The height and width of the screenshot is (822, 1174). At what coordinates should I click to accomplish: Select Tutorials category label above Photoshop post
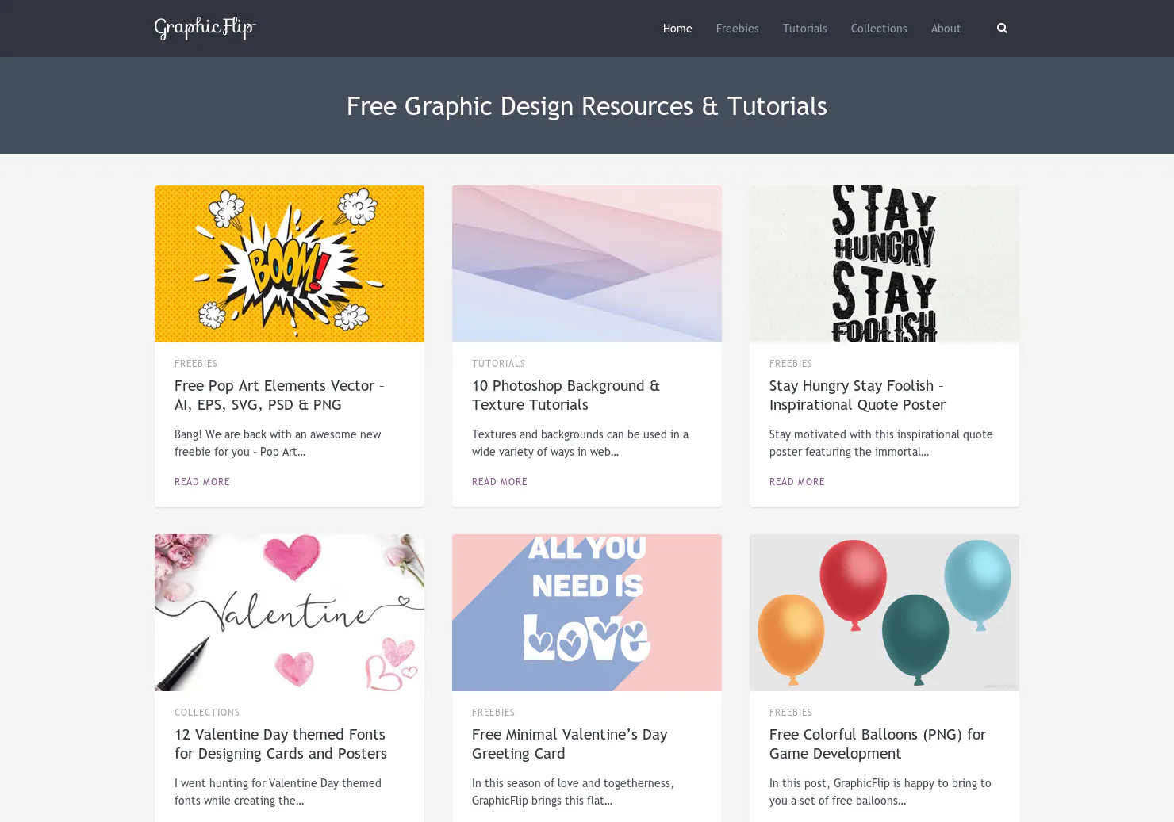[498, 364]
